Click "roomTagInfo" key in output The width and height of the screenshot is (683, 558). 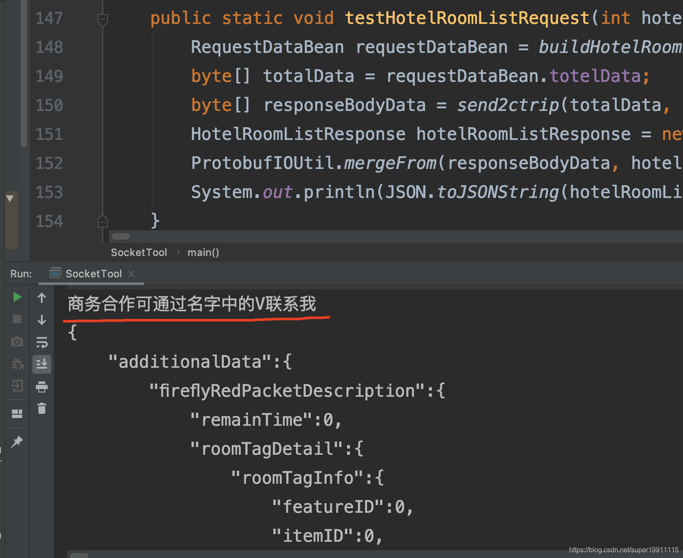pyautogui.click(x=298, y=478)
